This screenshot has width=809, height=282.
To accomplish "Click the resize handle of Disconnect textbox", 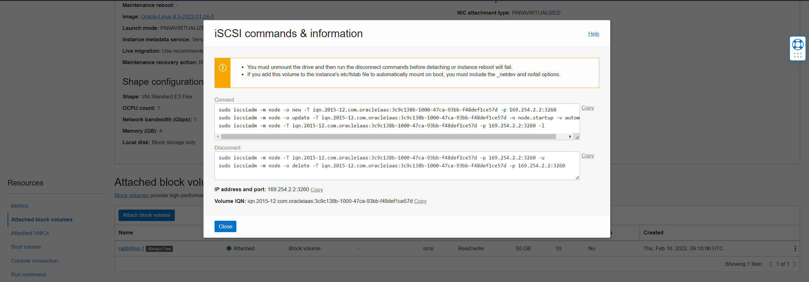I will (x=577, y=178).
